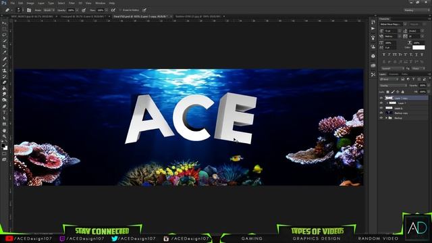
Task: Open the layer blend mode dropdown
Action: pos(393,86)
